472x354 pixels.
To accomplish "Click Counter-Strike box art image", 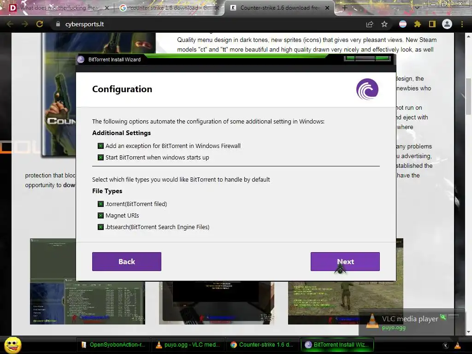I will 59,94.
